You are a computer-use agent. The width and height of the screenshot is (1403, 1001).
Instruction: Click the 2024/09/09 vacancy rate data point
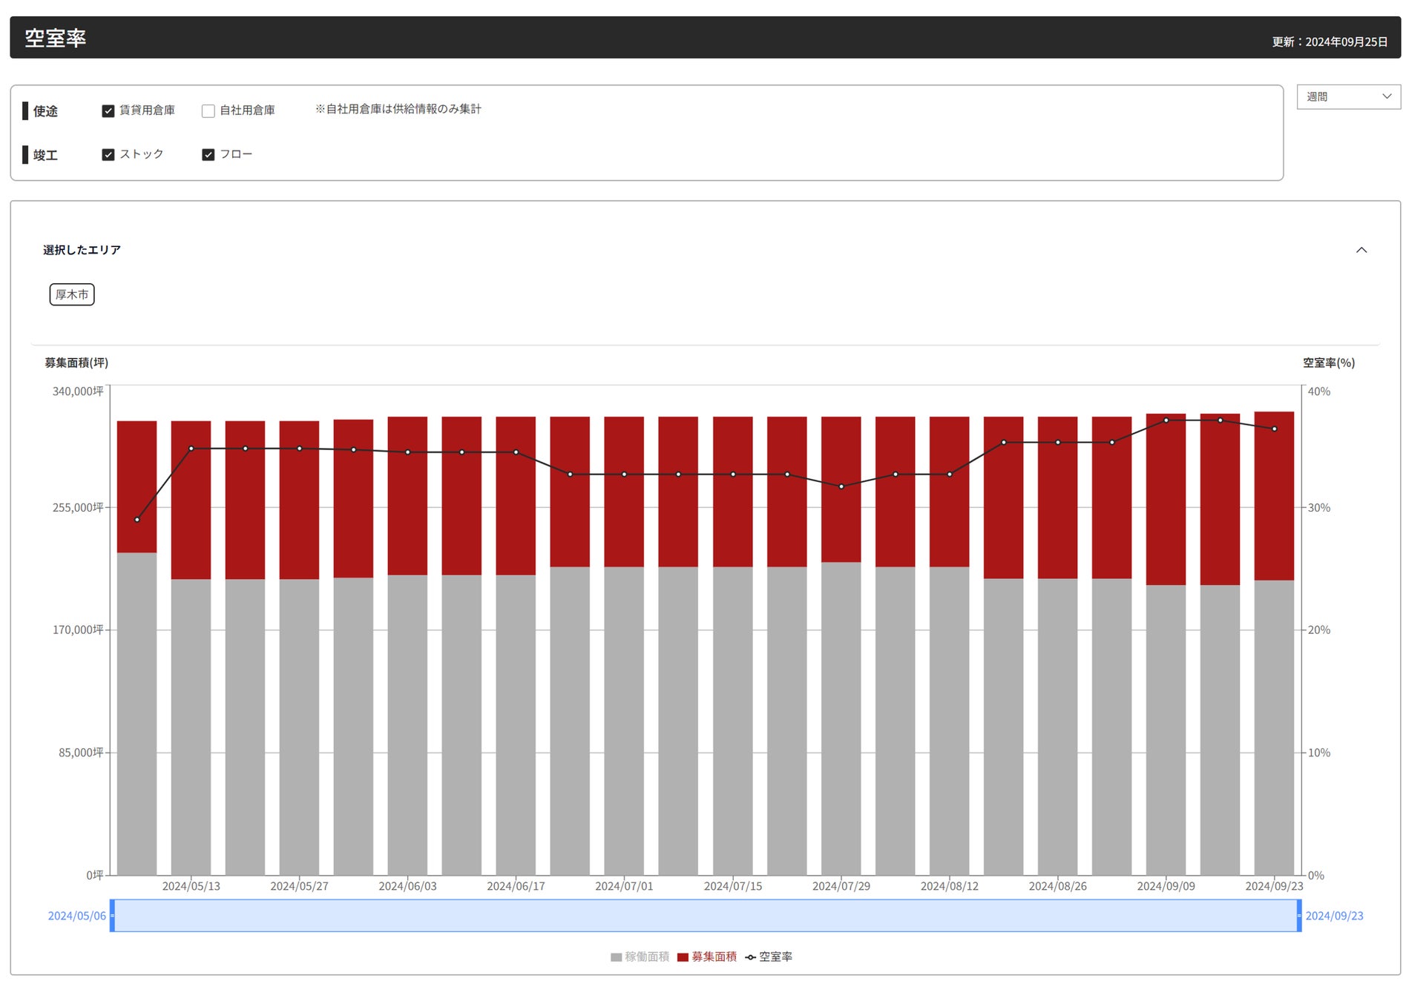[x=1166, y=420]
